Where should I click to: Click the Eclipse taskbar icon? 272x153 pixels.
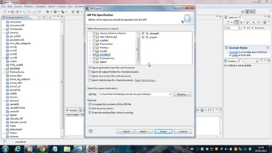point(92,149)
